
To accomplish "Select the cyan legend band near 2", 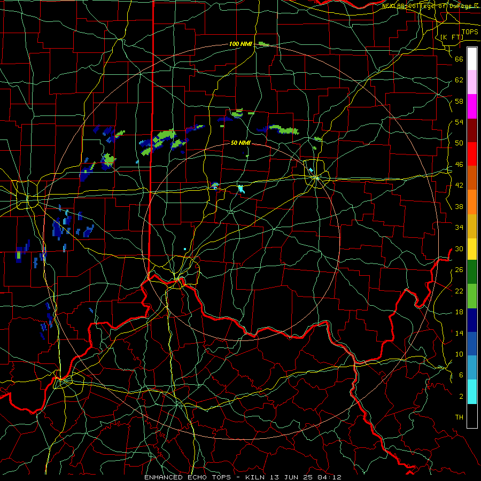I will coord(472,392).
